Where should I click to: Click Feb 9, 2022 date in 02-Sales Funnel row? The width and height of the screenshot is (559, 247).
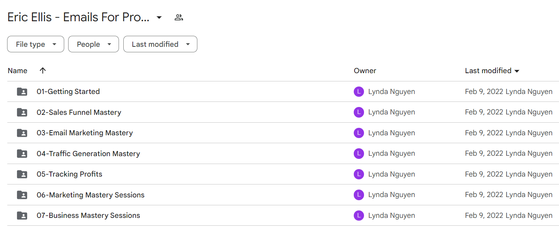[x=484, y=112]
